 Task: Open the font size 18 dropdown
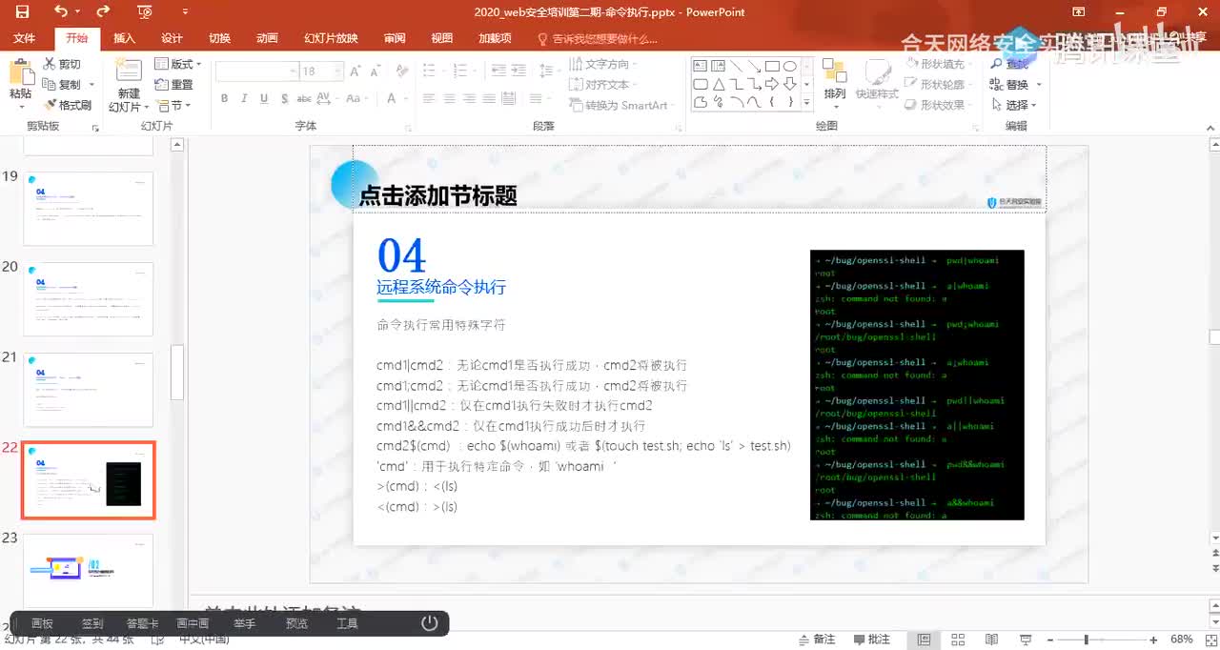(338, 71)
